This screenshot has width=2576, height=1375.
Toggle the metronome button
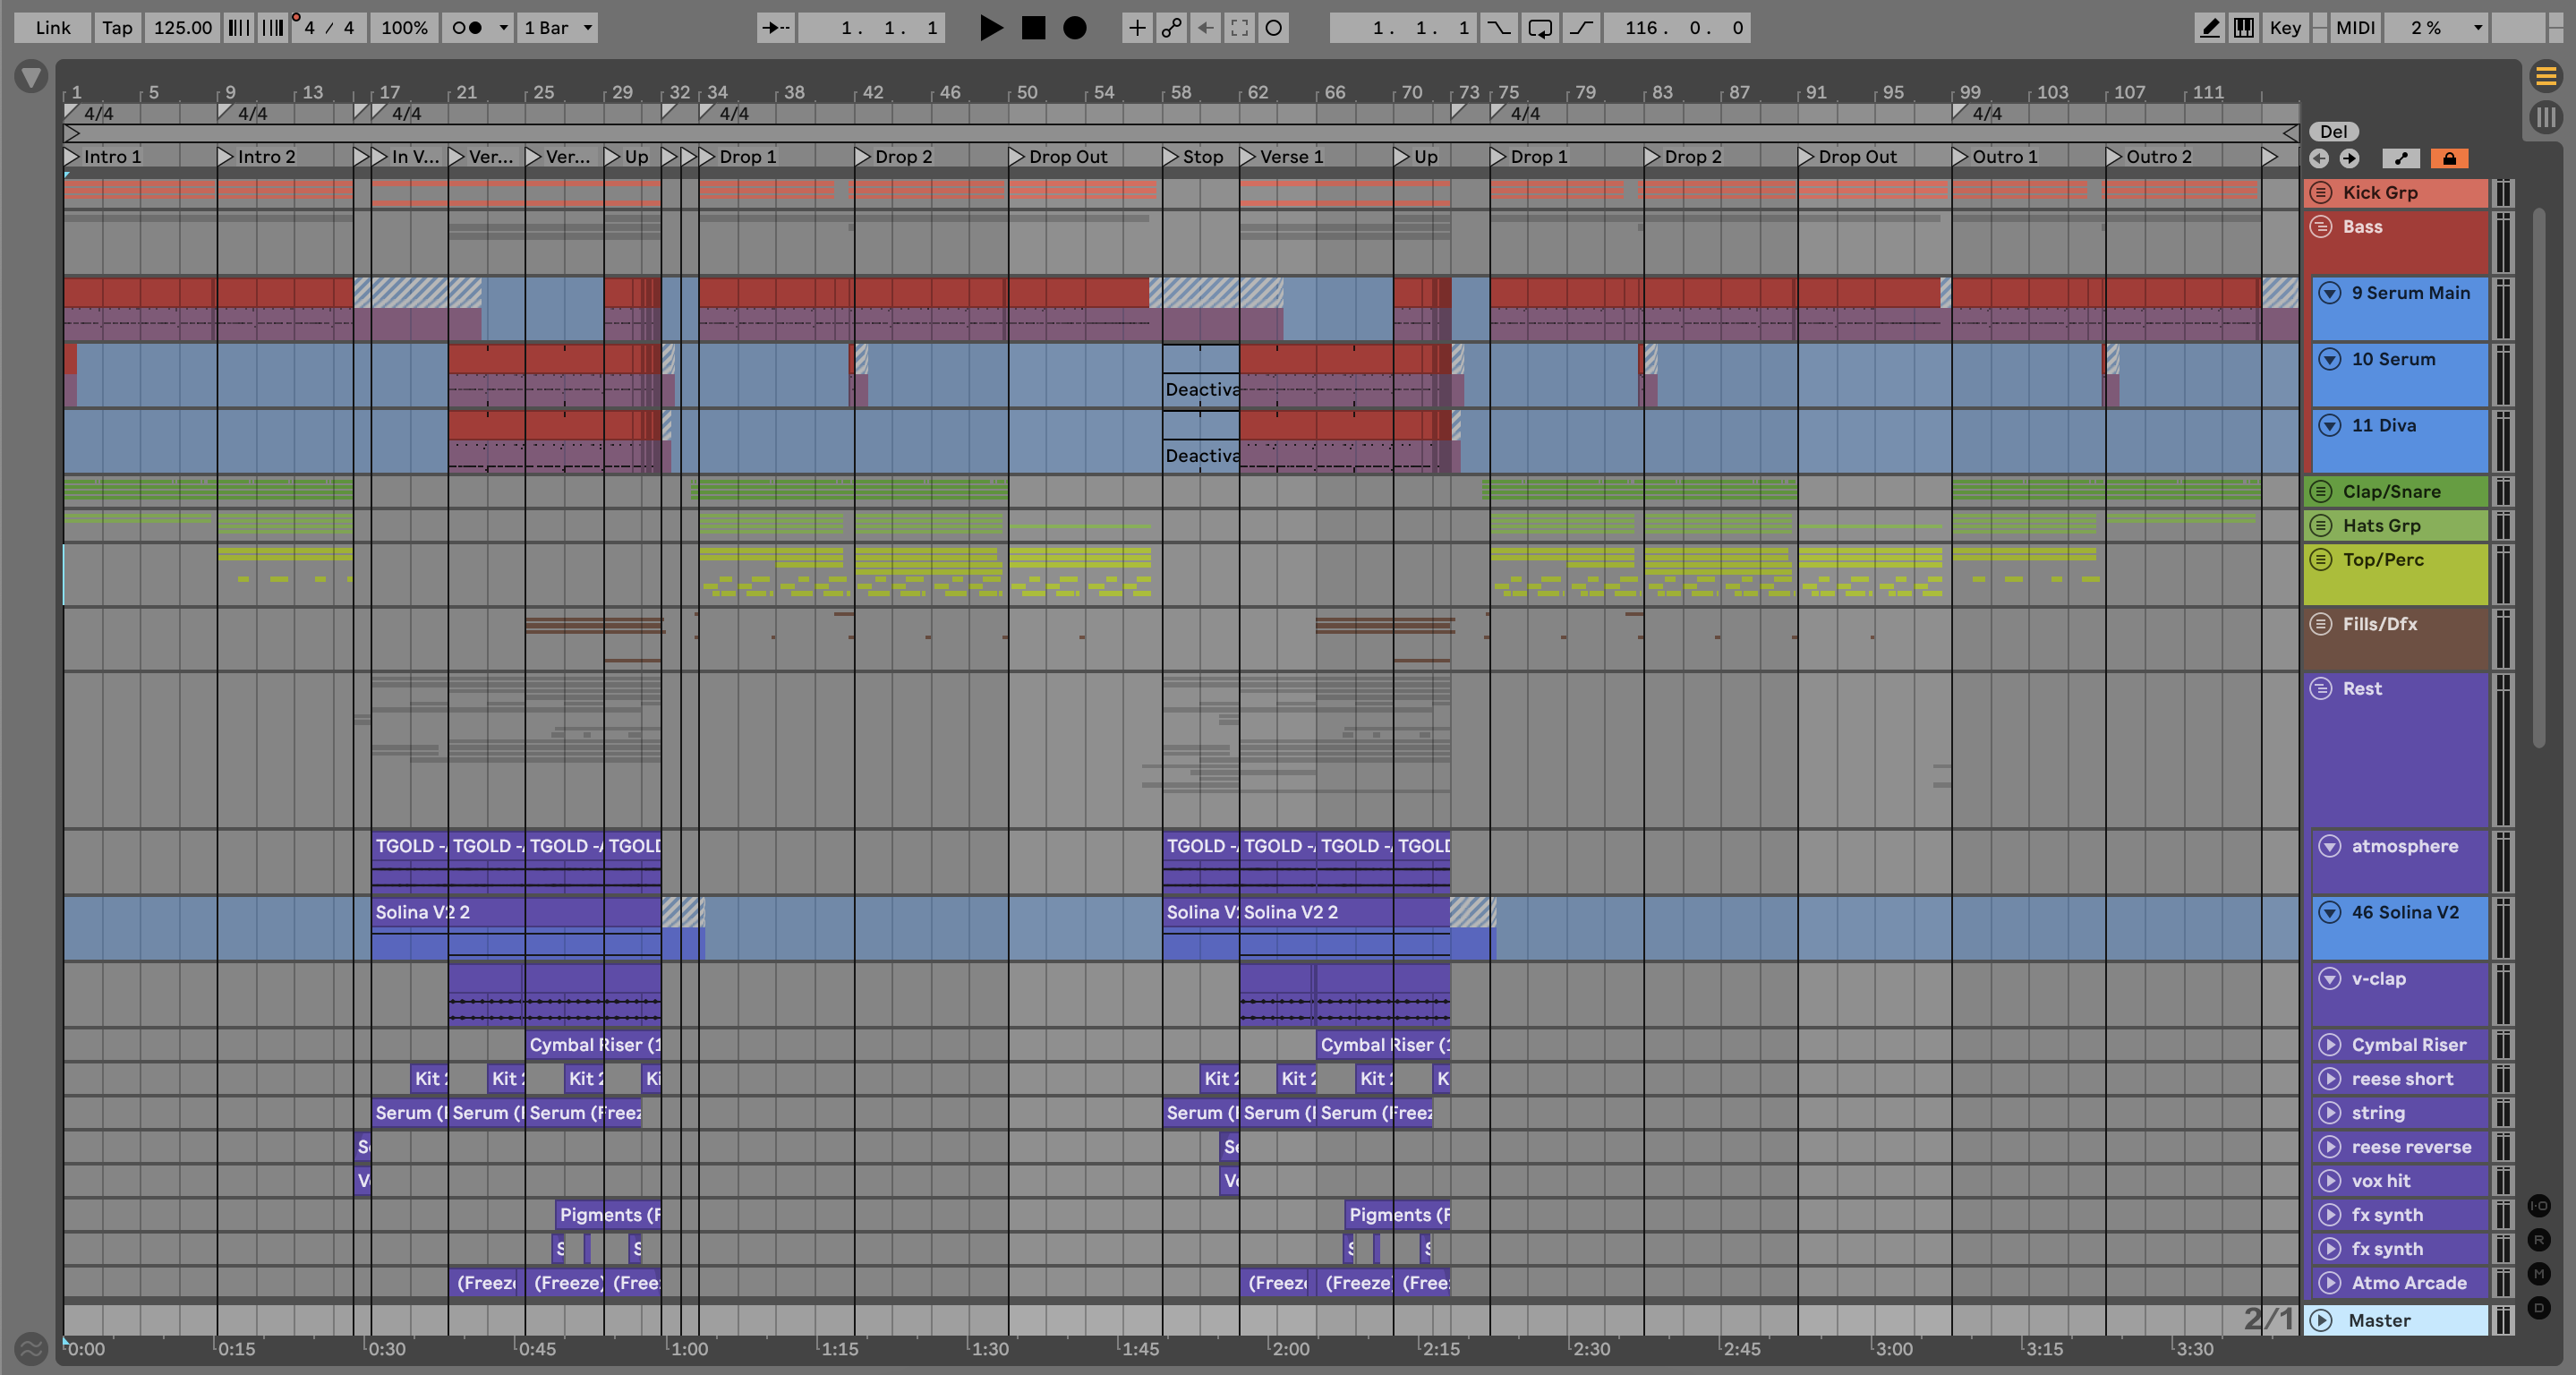[466, 28]
